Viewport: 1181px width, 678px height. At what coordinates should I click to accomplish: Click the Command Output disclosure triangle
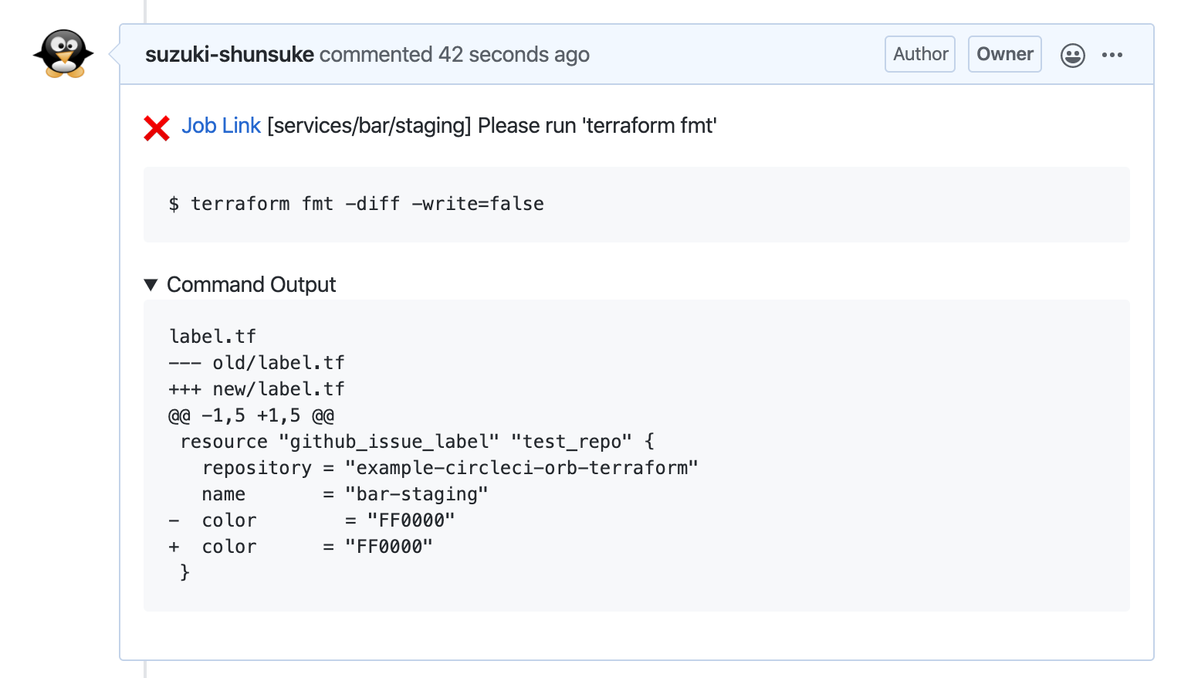[x=151, y=284]
